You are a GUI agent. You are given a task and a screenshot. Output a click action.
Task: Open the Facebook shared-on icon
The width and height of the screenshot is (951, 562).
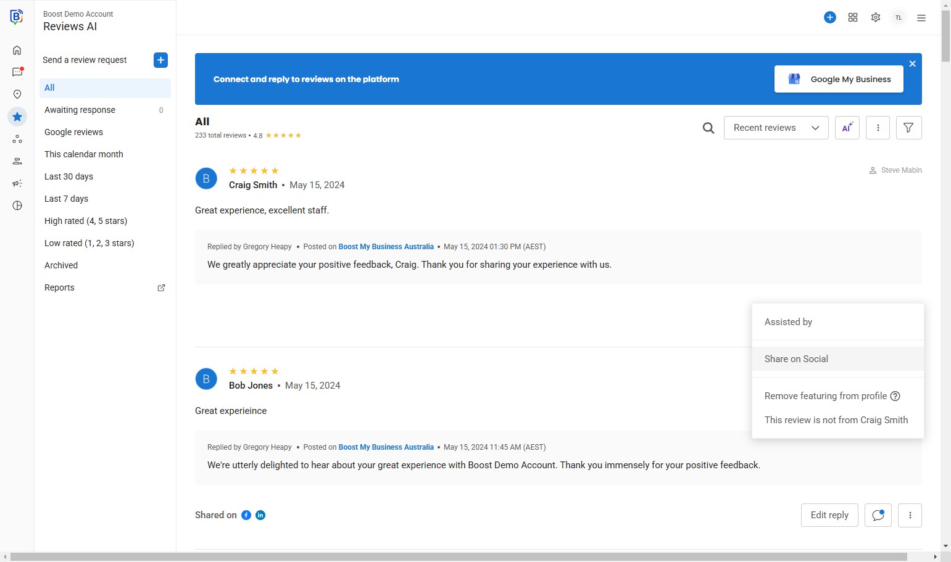(246, 515)
